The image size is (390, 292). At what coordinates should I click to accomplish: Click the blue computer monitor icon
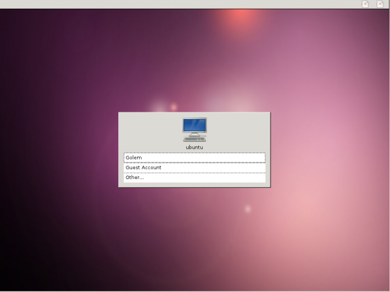pyautogui.click(x=194, y=129)
